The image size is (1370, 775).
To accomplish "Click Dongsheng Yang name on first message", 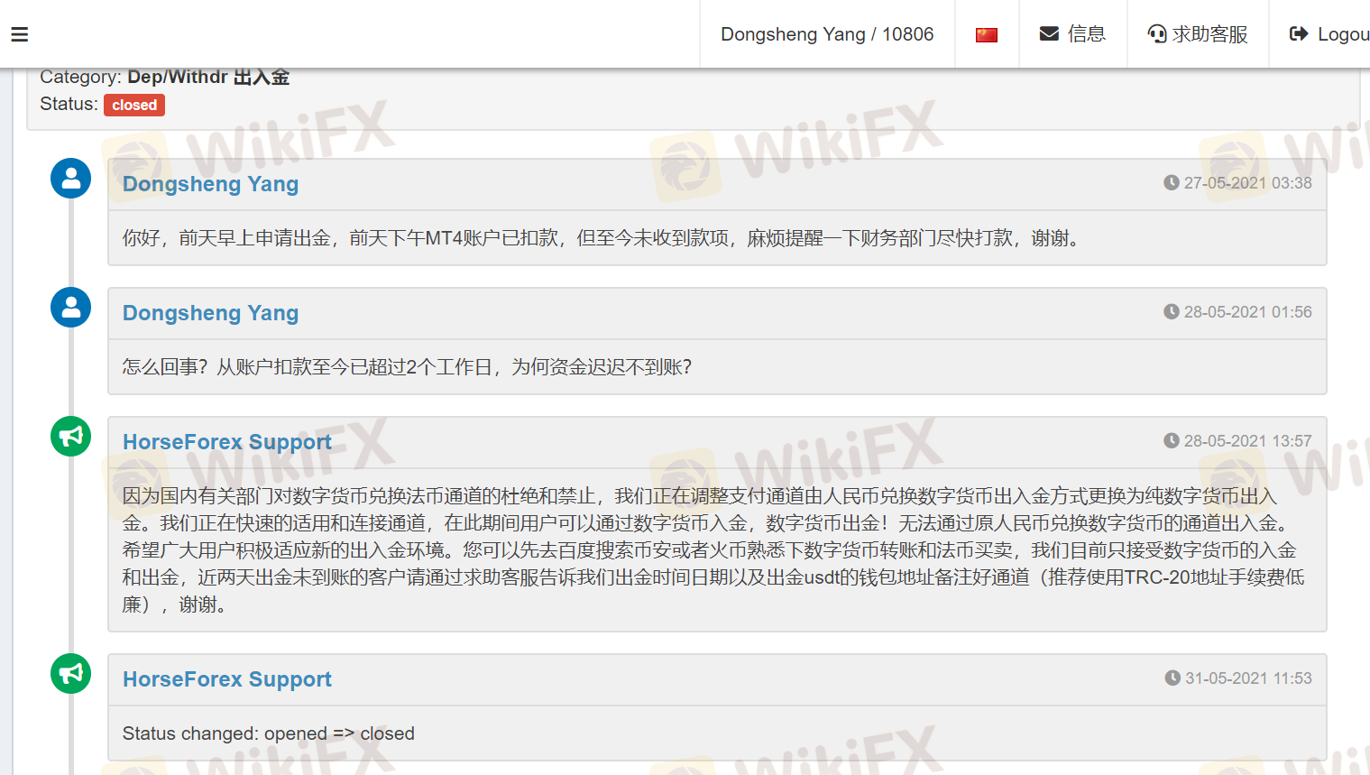I will coord(210,184).
